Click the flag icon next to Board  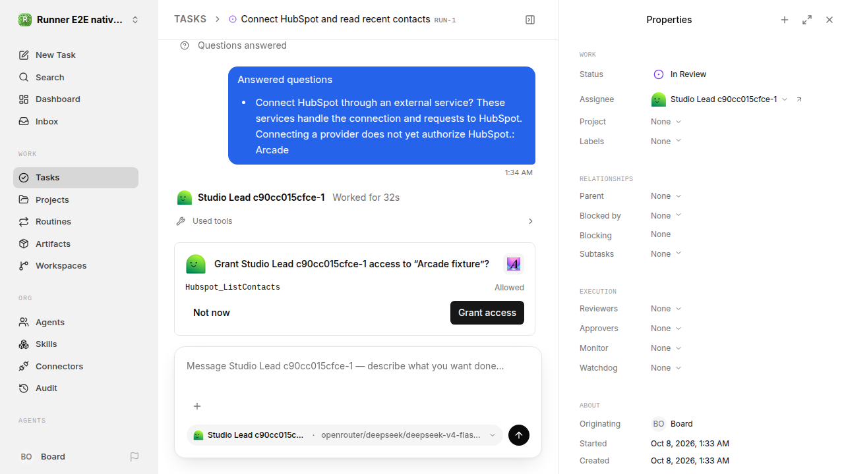(135, 457)
